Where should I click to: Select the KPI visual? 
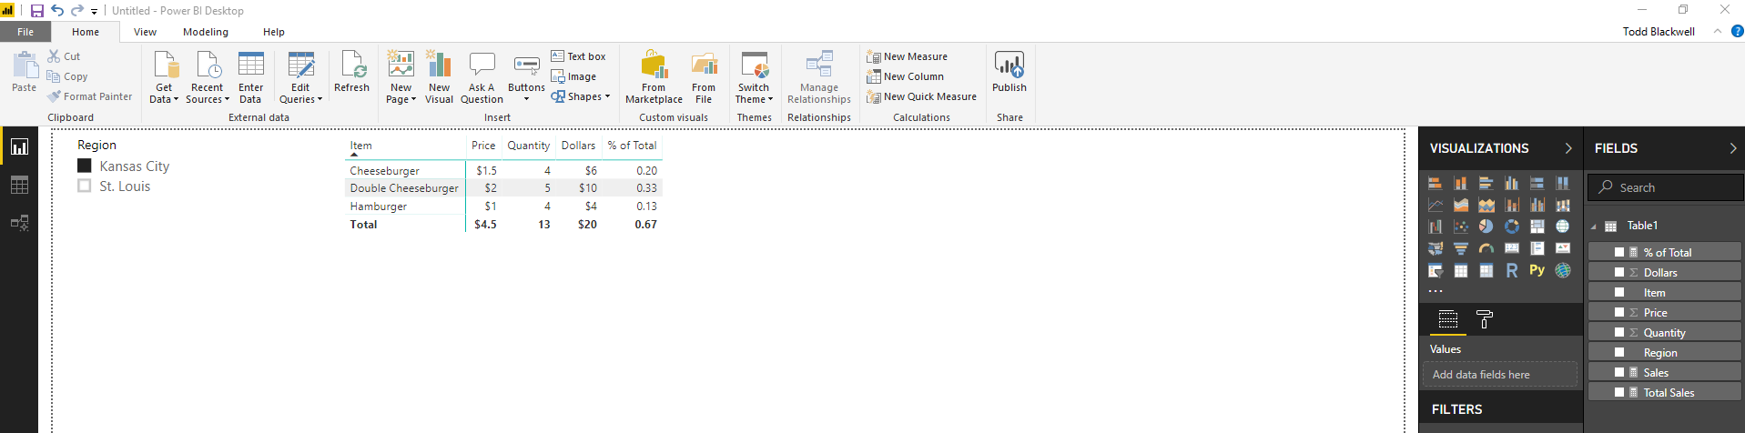click(x=1563, y=248)
